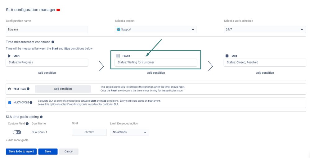Viewport: 310px width, 158px height.
Task: Click + Add more goals link
Action: (17, 140)
